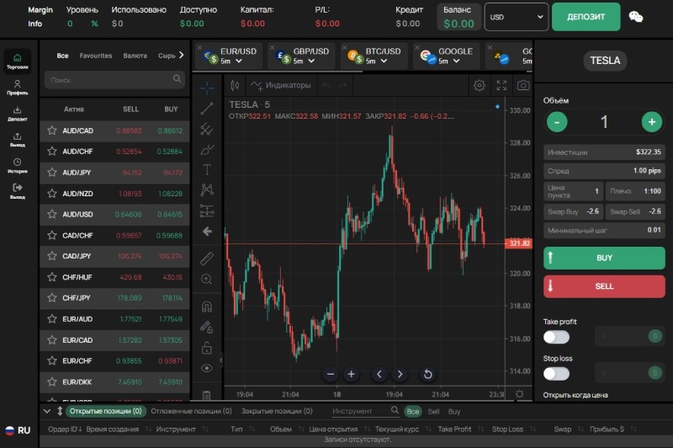Select the Валюта asset tab
This screenshot has height=448, width=673.
[x=135, y=56]
